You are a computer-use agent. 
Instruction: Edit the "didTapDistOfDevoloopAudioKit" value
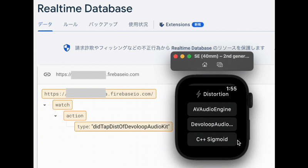point(131,126)
